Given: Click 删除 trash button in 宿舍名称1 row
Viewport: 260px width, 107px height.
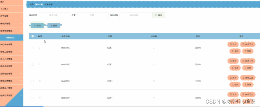Looking at the screenshot, I should click(x=248, y=51).
